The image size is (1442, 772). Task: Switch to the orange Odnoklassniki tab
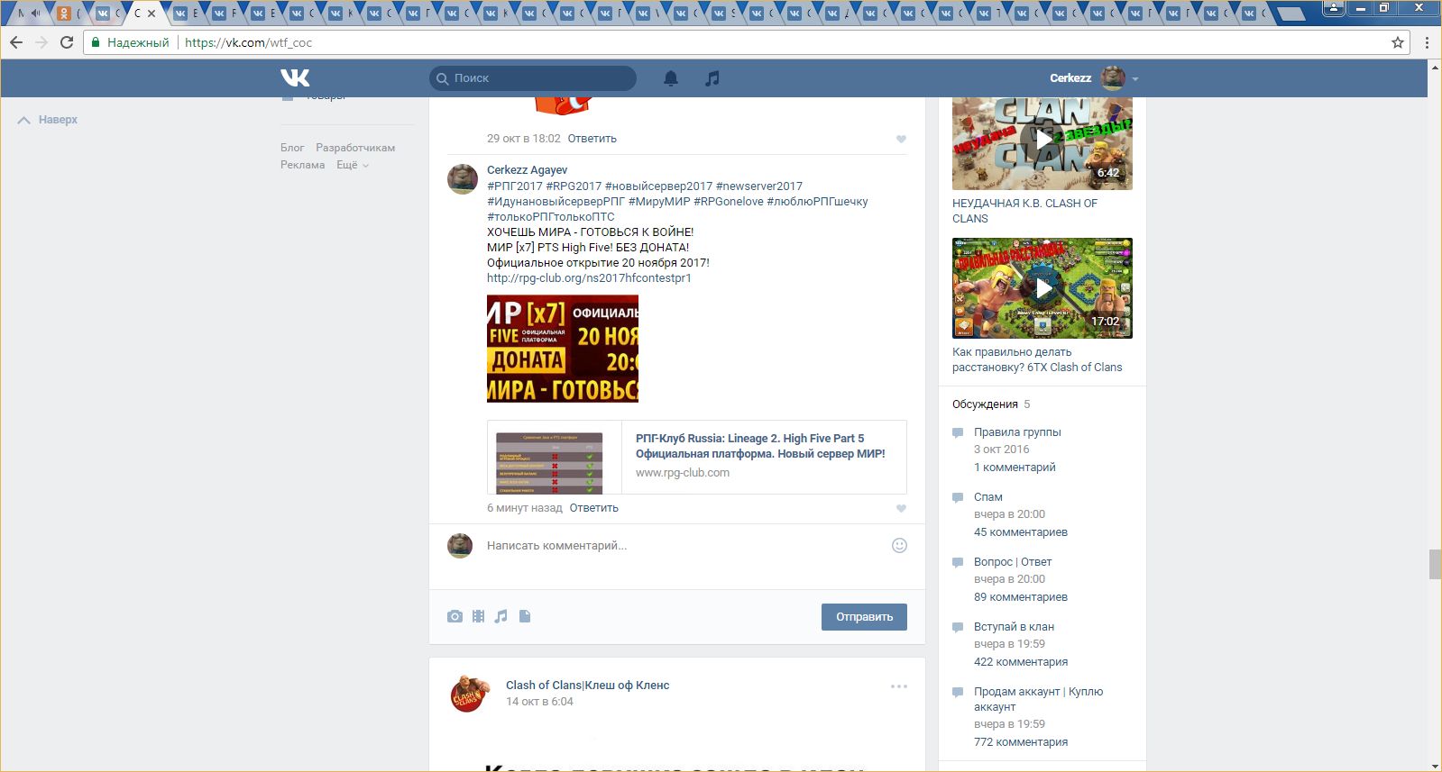tap(69, 14)
